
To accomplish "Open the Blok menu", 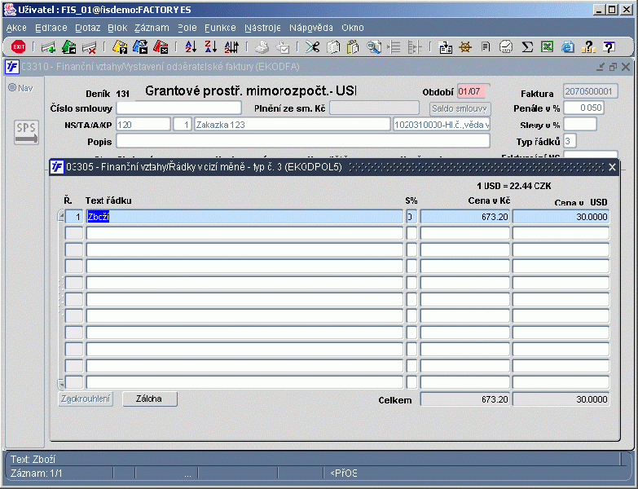I will tap(117, 28).
